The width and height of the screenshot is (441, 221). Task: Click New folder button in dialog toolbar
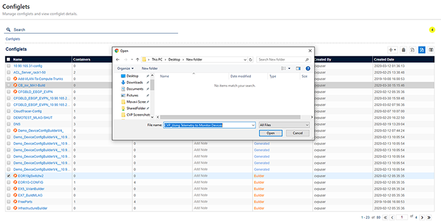(x=149, y=69)
